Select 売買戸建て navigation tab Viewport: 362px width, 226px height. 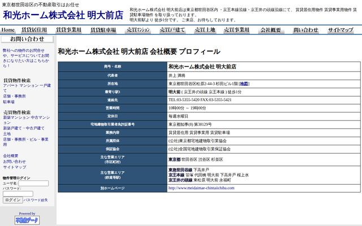coord(172,30)
